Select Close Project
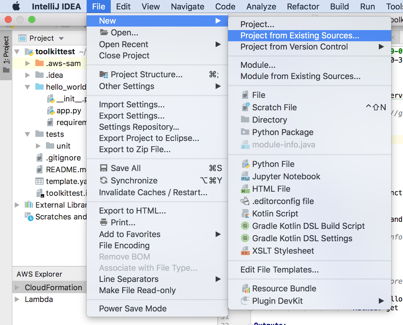403x325 pixels. (x=157, y=55)
